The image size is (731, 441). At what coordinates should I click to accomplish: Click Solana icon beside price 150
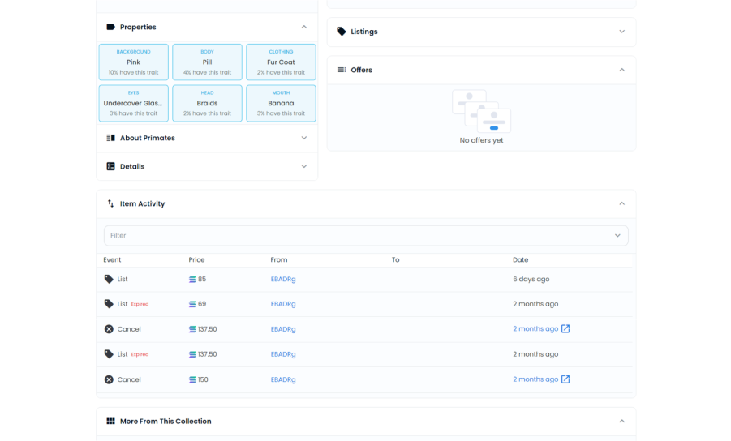tap(192, 380)
